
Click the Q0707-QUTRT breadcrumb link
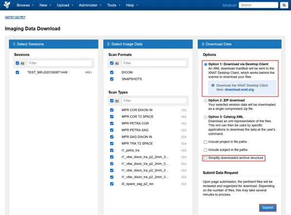[x=15, y=17]
